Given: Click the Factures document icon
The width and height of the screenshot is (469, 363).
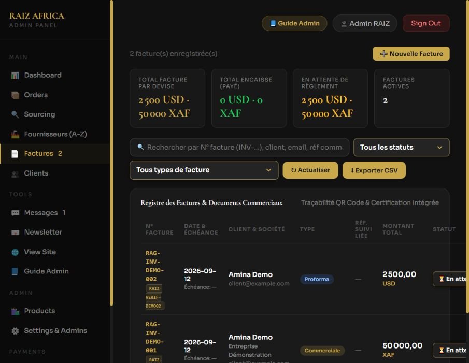Looking at the screenshot, I should pyautogui.click(x=15, y=154).
